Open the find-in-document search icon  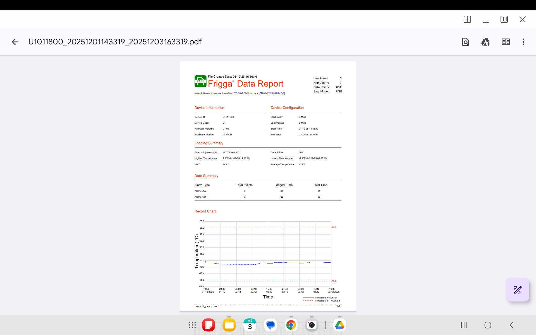point(465,42)
